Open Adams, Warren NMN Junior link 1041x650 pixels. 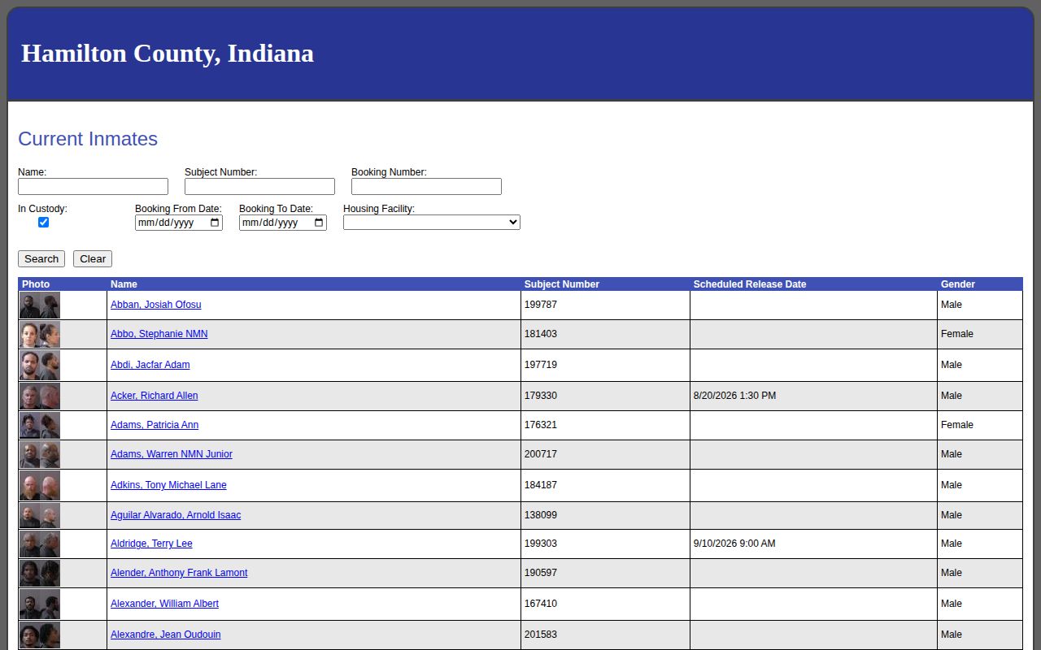click(x=172, y=454)
